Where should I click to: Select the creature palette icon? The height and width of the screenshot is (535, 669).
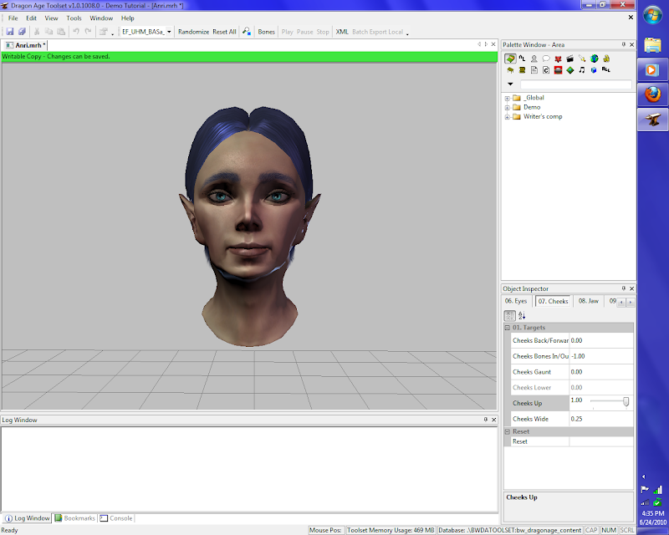tap(534, 59)
